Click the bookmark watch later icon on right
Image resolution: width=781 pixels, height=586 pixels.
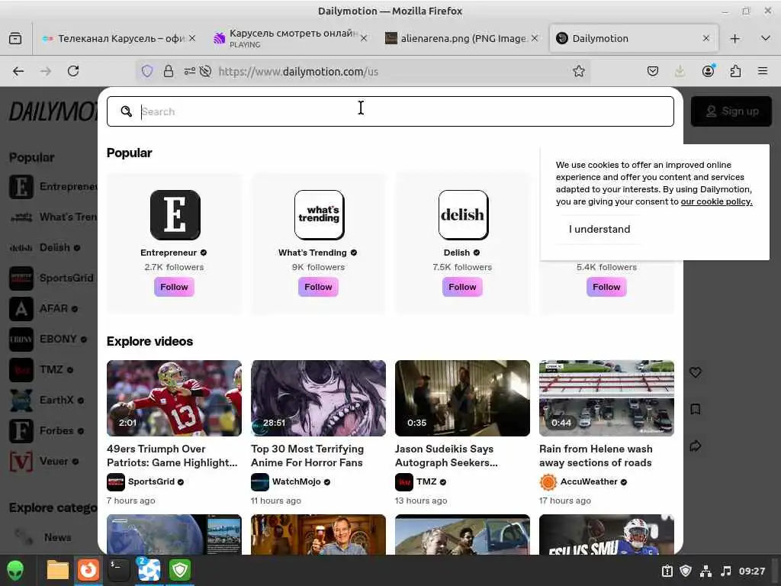(x=696, y=409)
